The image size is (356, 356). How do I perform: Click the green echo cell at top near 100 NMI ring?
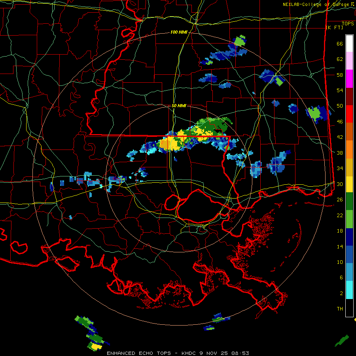(240, 41)
